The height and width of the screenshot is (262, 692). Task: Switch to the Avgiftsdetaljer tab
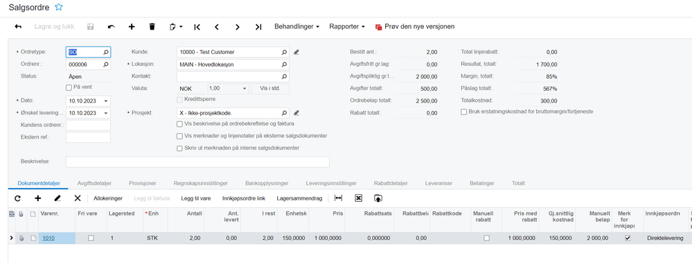94,183
